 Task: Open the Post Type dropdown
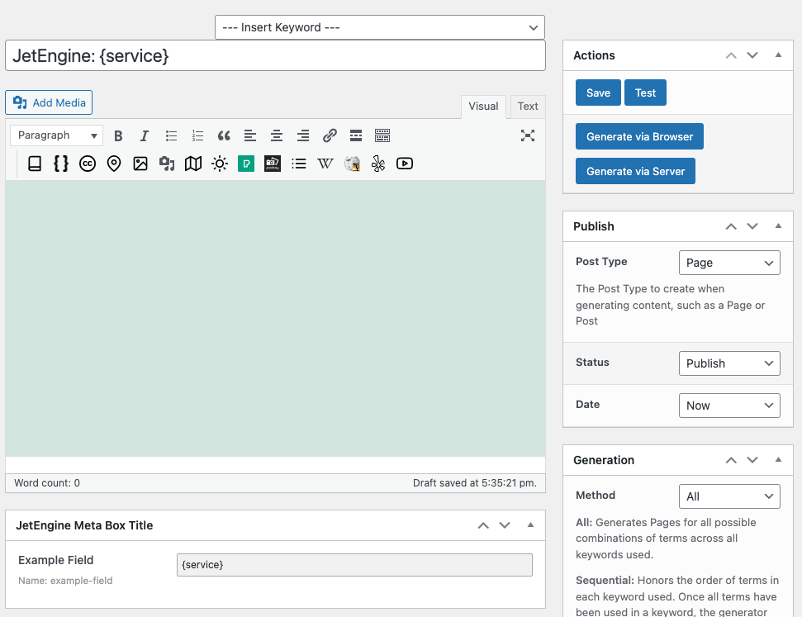click(x=729, y=263)
